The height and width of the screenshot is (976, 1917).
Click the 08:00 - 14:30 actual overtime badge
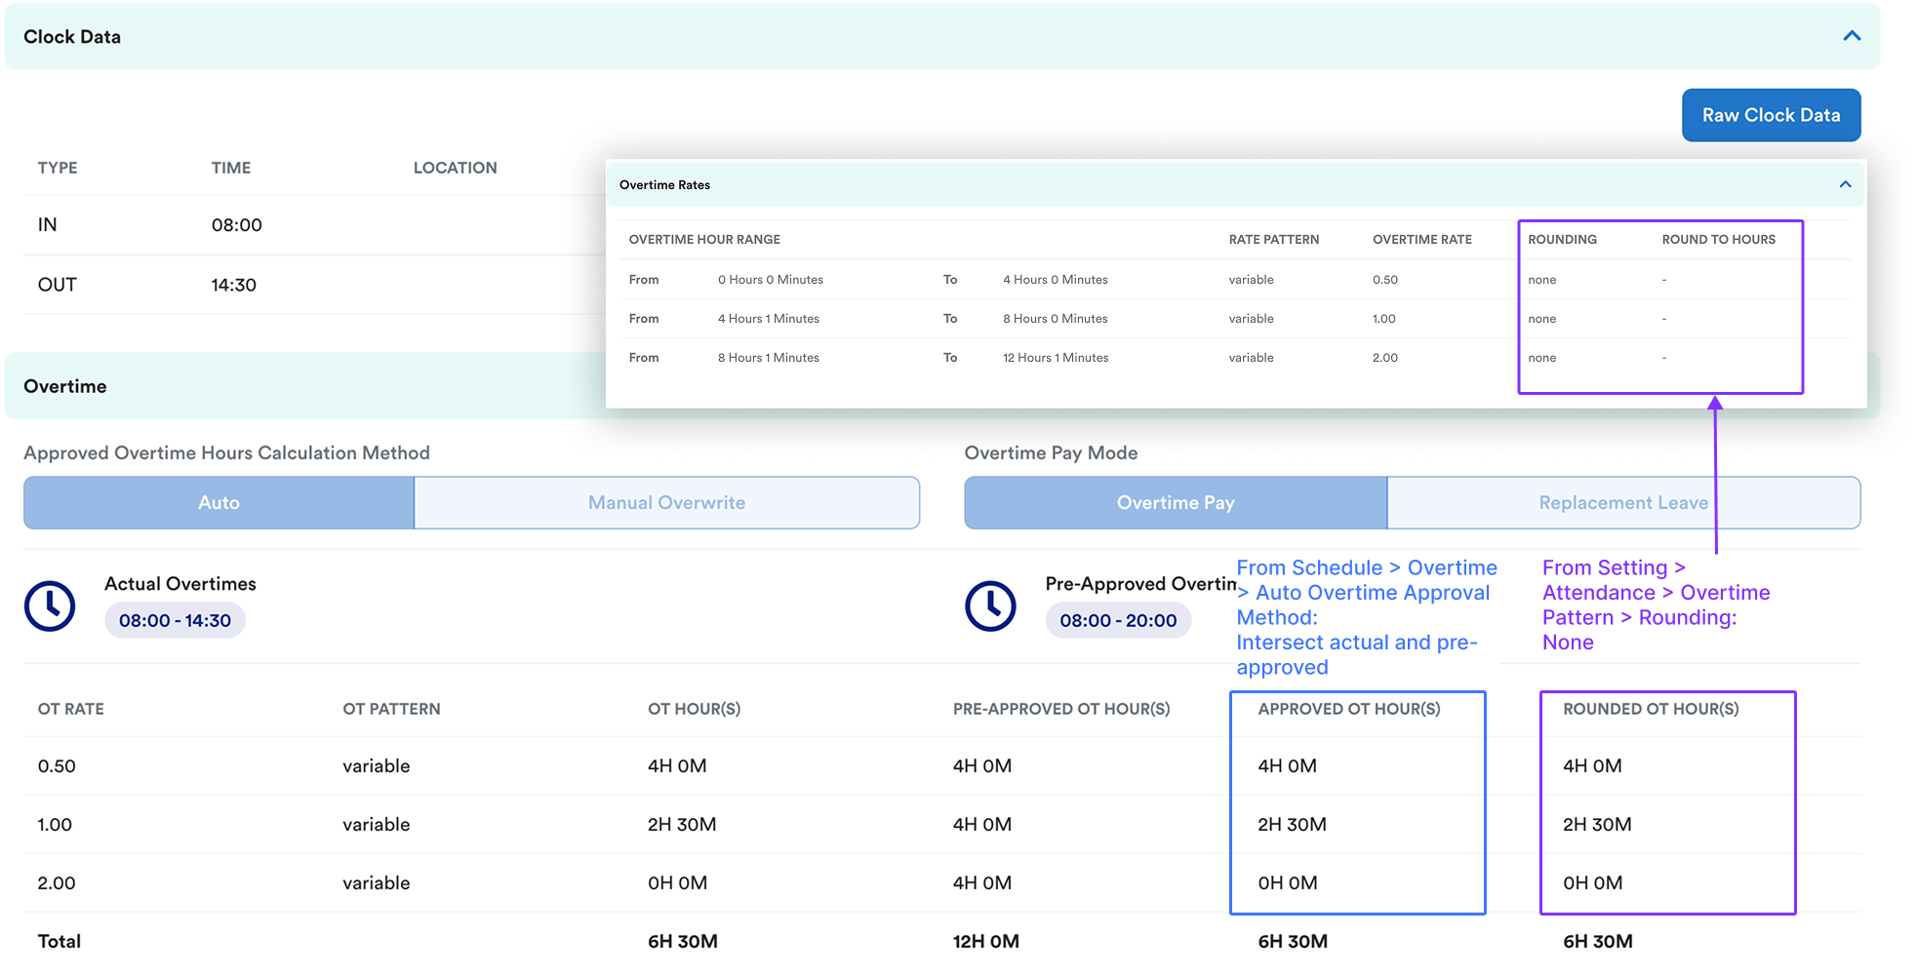click(x=175, y=620)
